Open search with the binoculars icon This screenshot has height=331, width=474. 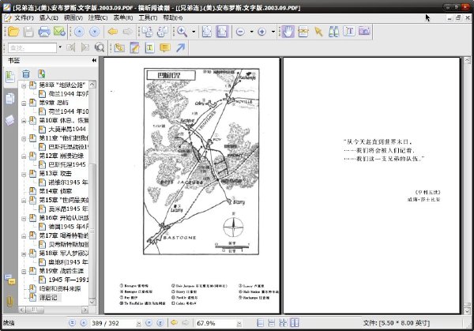point(333,32)
